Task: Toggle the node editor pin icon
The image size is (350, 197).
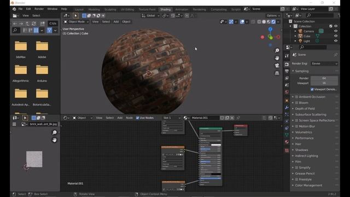Action: tap(238, 118)
